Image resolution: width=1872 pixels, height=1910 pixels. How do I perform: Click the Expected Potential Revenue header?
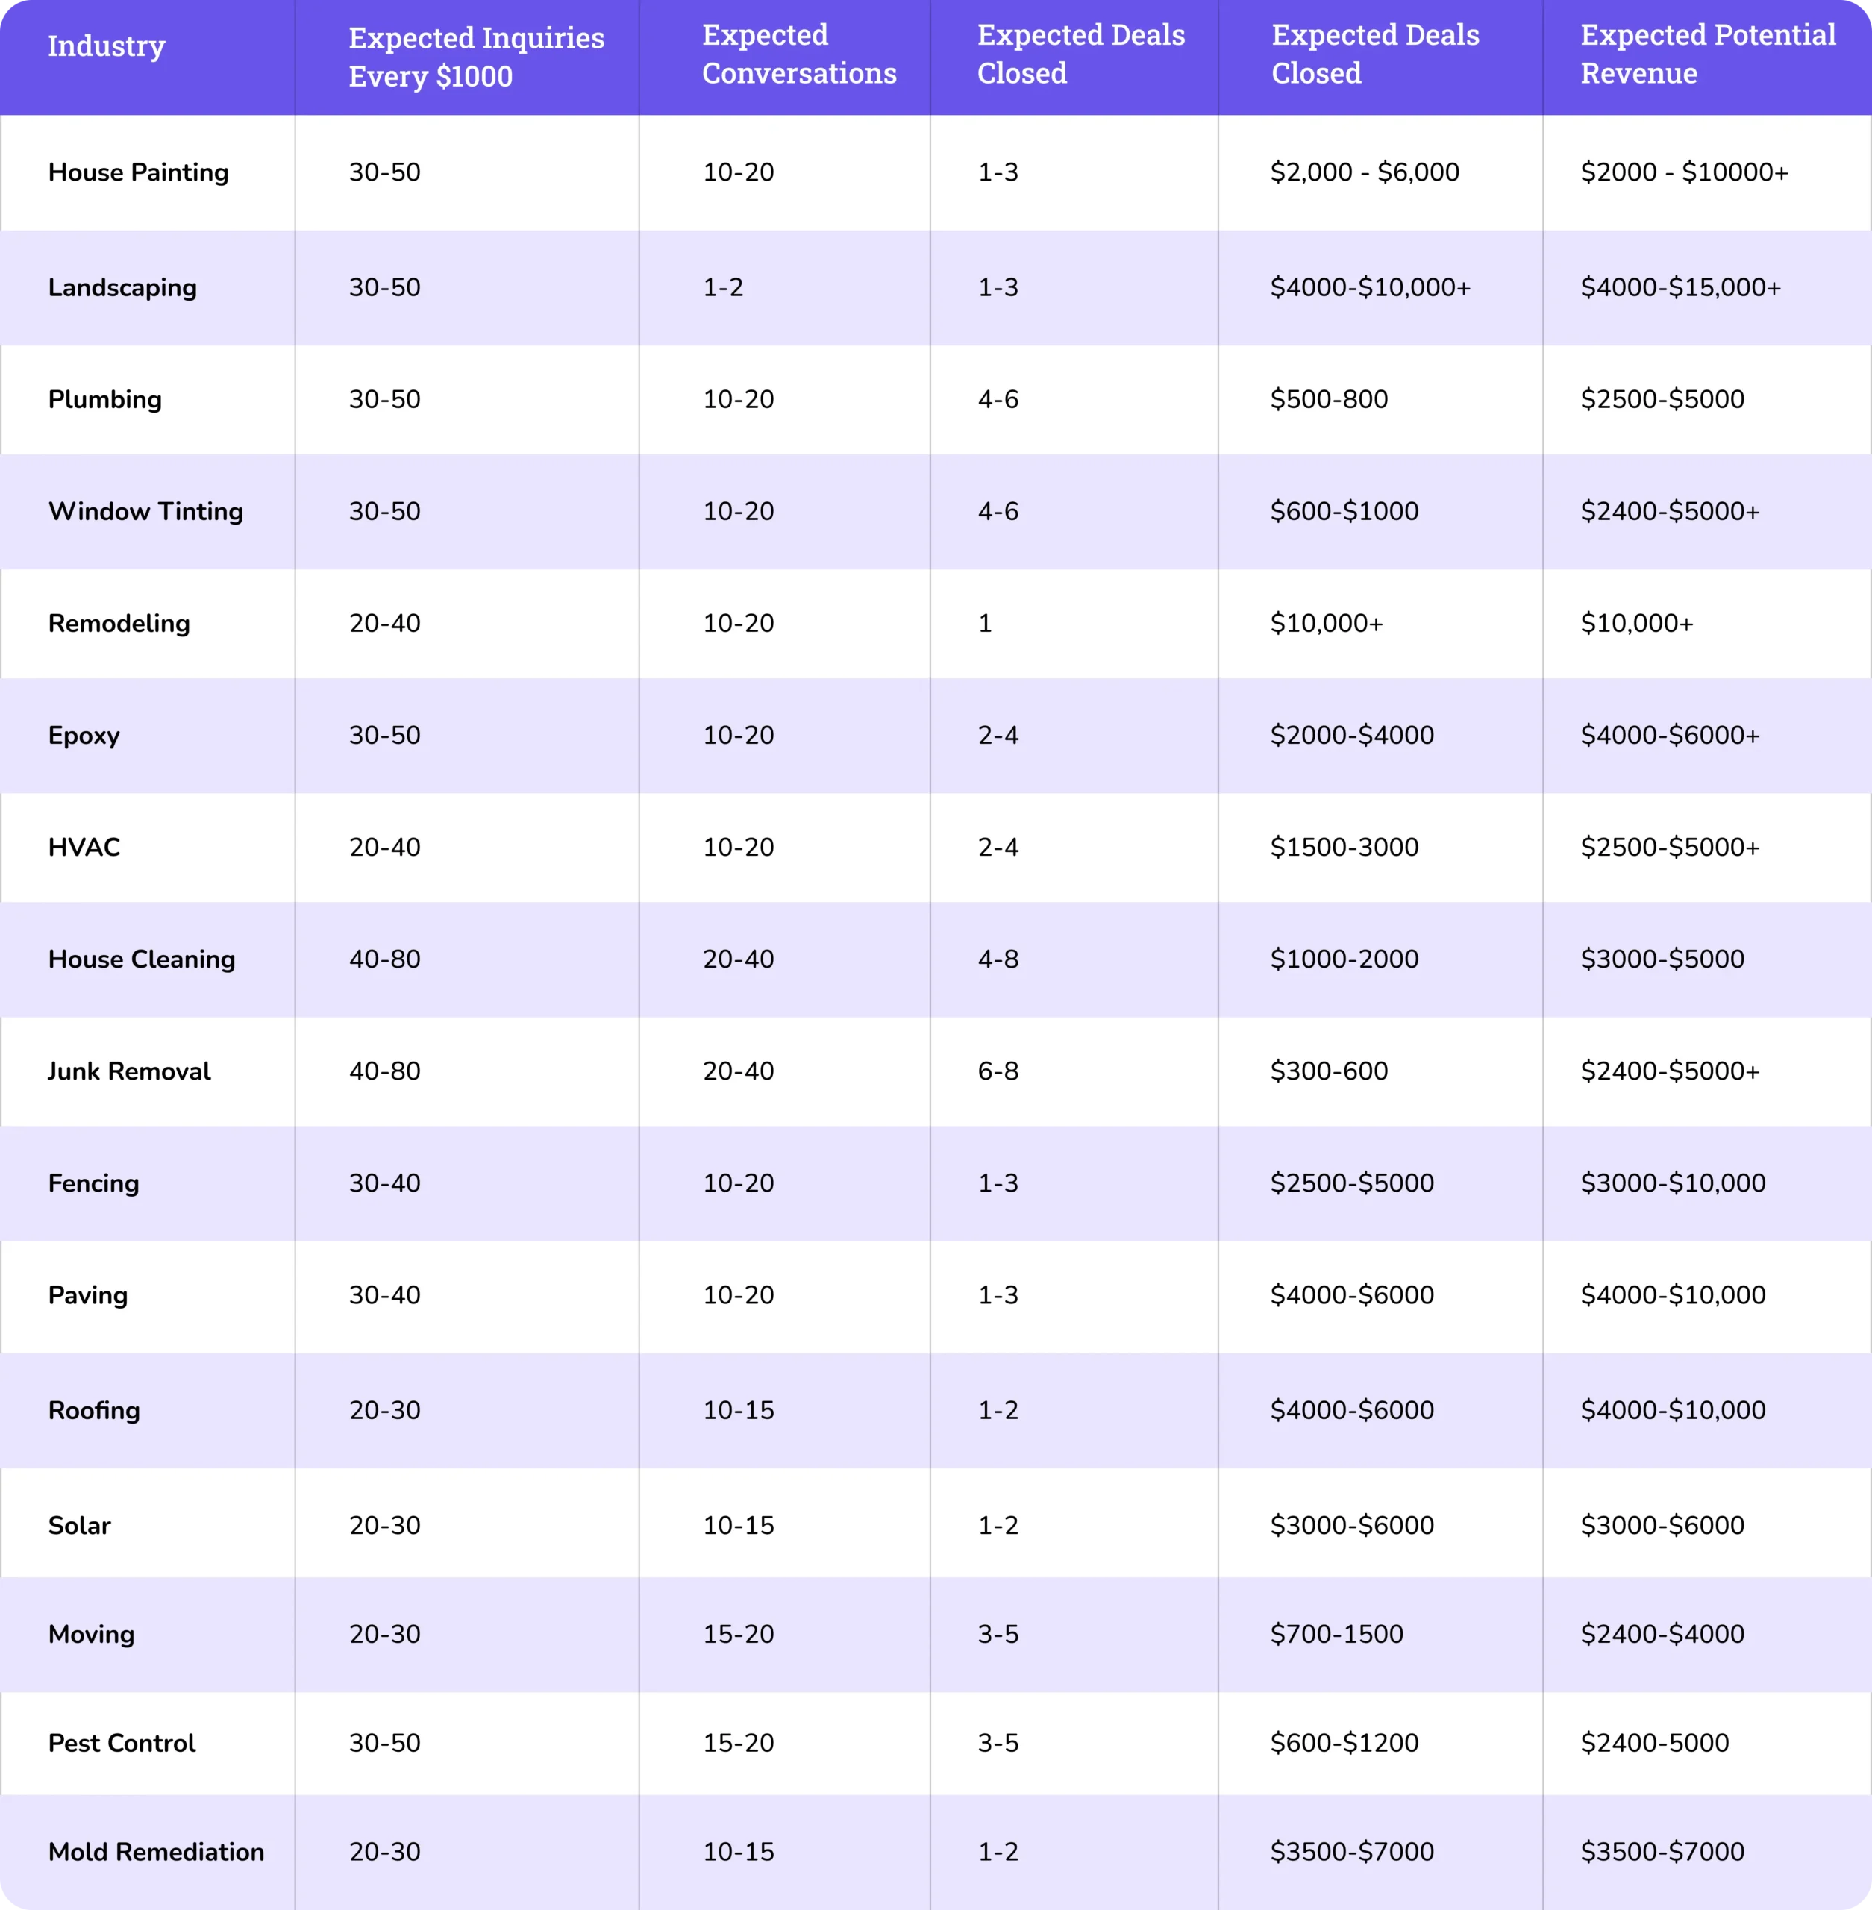[1707, 54]
